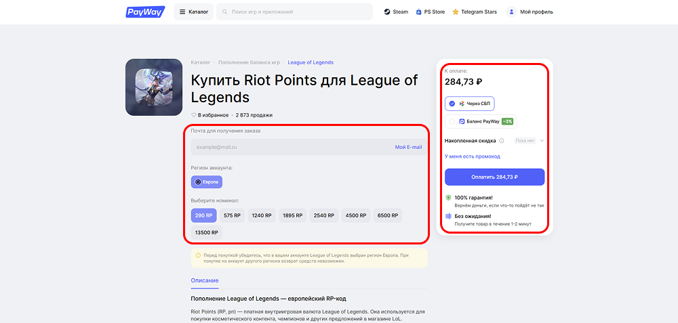Click the PS Store bag icon
The width and height of the screenshot is (678, 323).
pos(418,12)
